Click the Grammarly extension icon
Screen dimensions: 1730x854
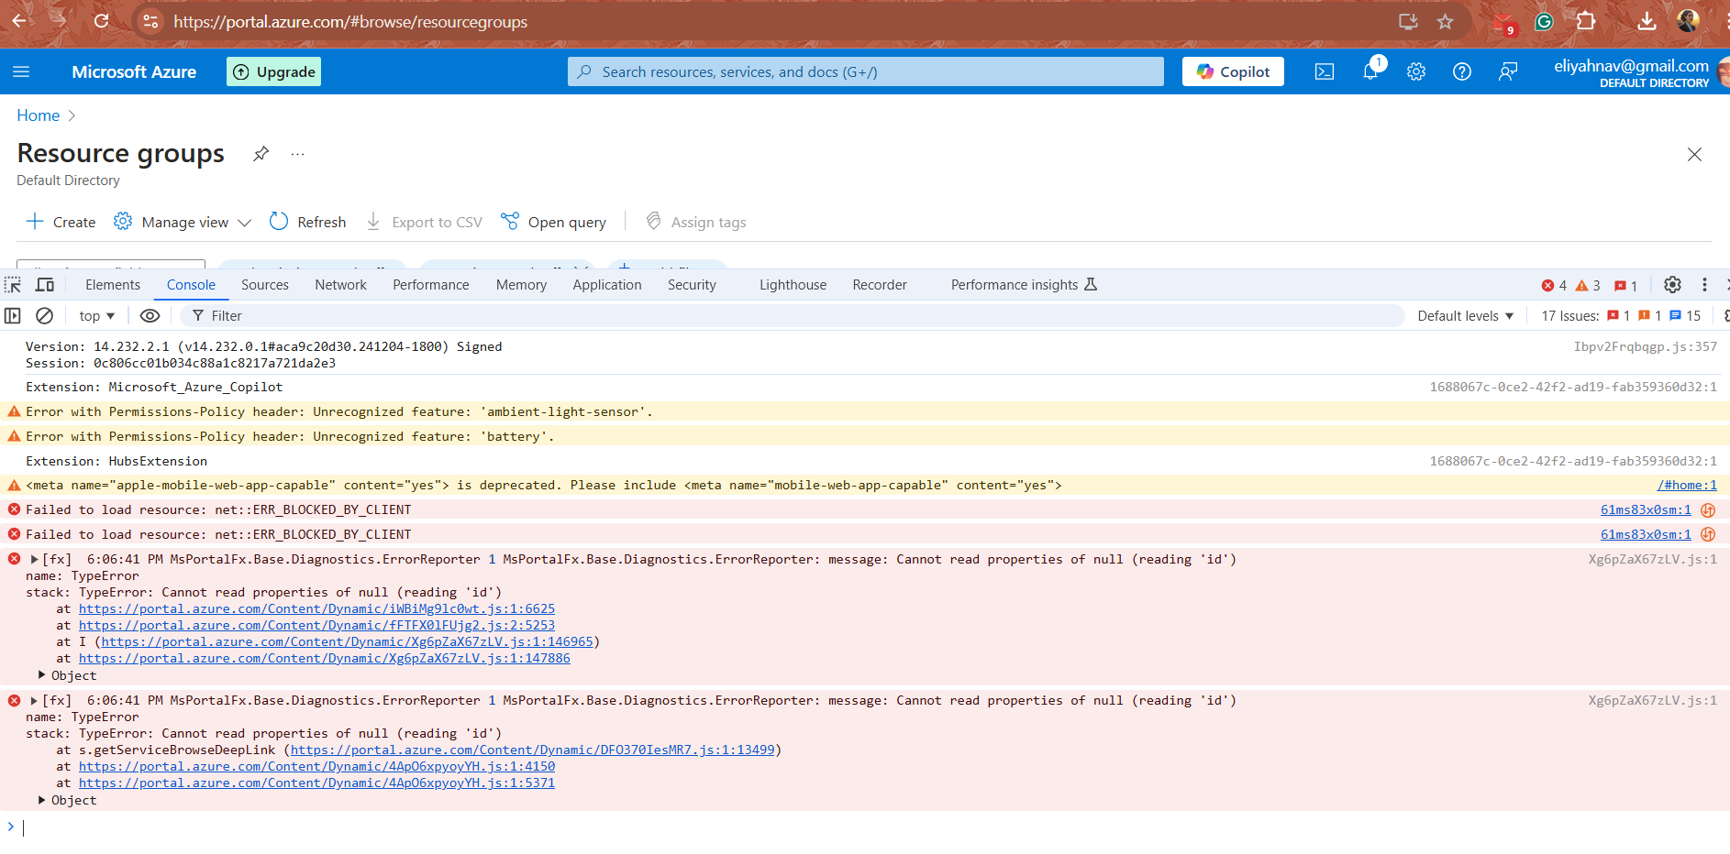tap(1544, 21)
